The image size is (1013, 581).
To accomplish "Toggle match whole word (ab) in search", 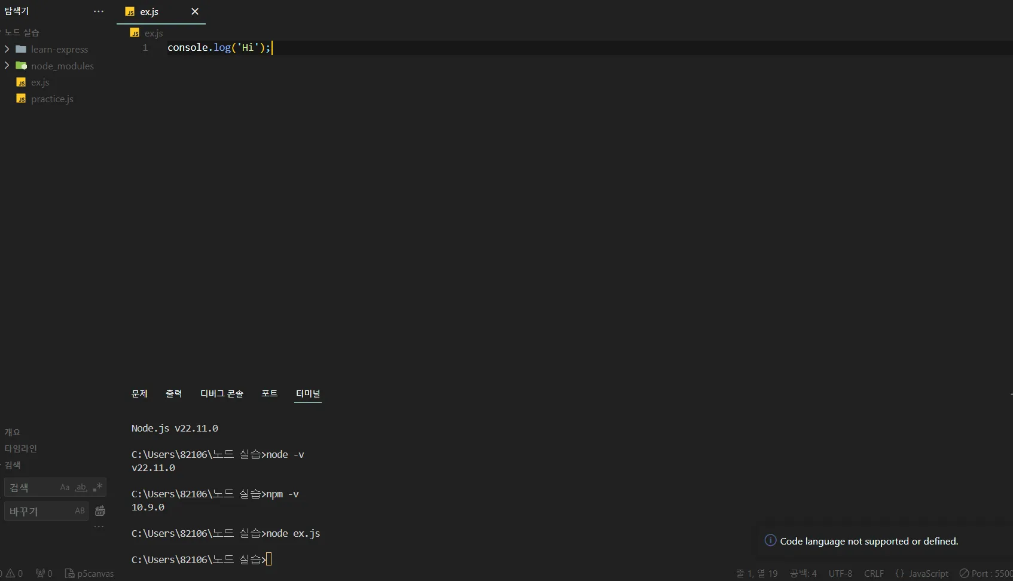I will click(x=81, y=487).
